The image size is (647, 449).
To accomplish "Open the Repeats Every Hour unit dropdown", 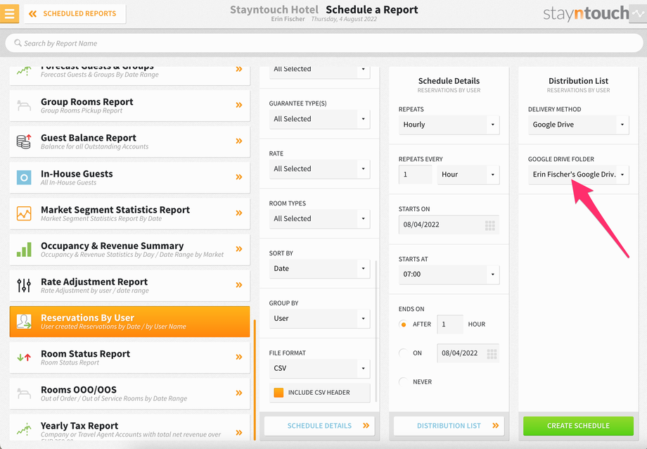I will pos(468,175).
